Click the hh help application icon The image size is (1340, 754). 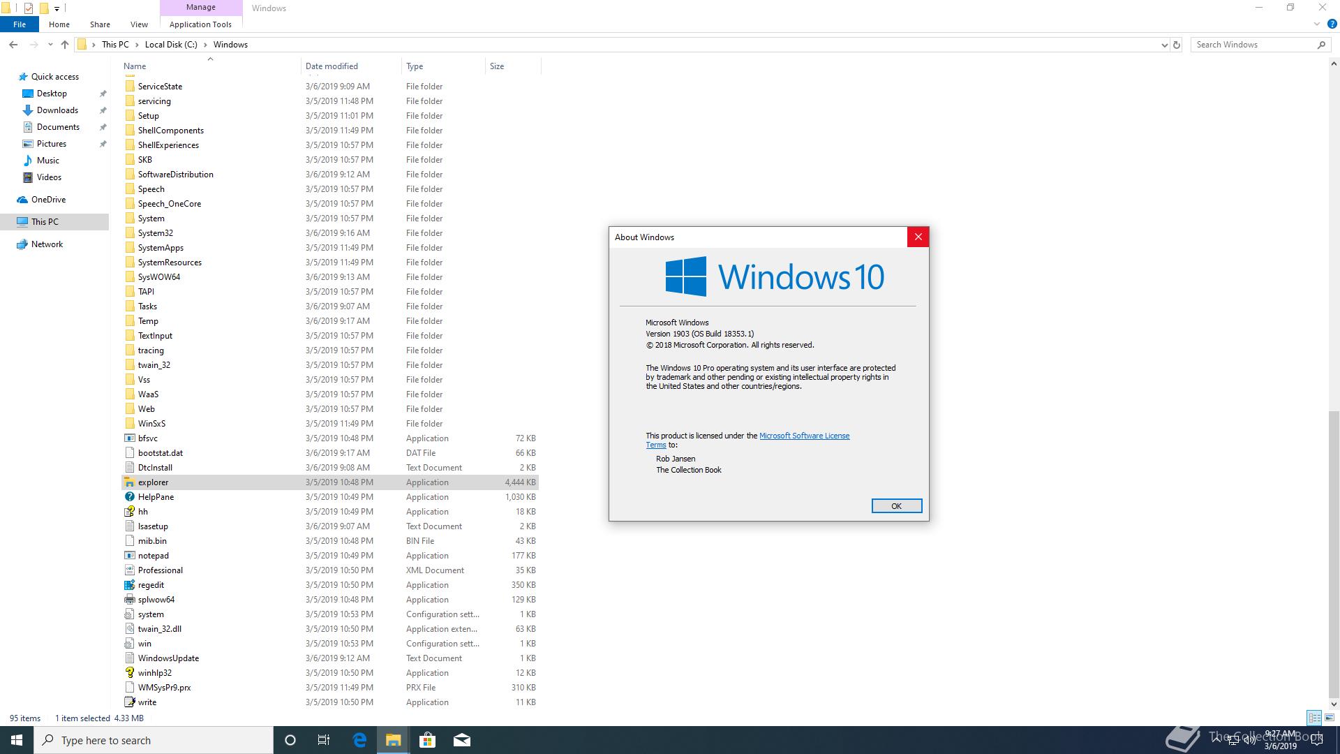[x=129, y=512]
